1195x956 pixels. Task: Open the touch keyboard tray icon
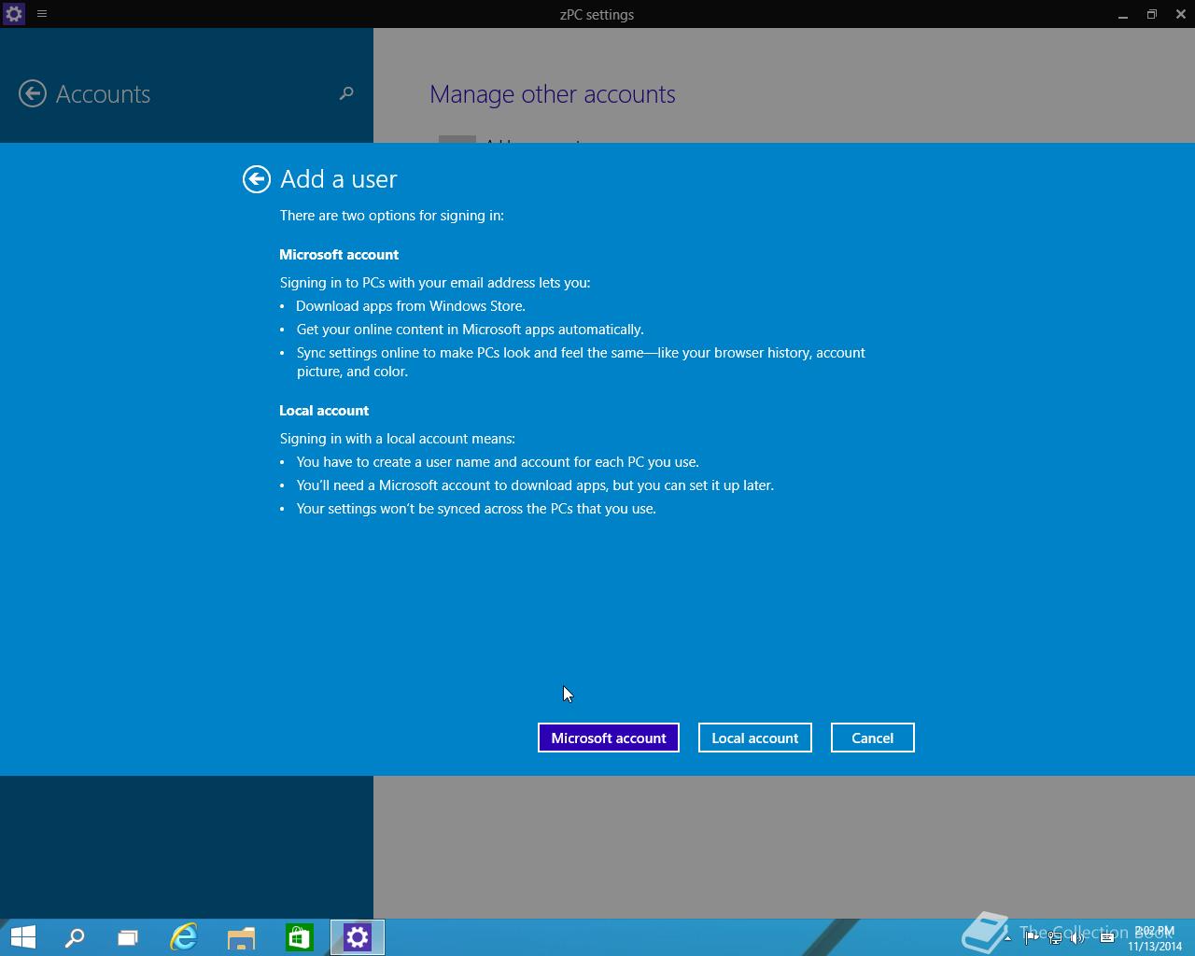click(x=1107, y=937)
